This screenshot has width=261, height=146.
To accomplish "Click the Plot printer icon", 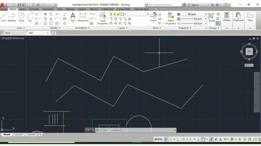I will (38, 5).
